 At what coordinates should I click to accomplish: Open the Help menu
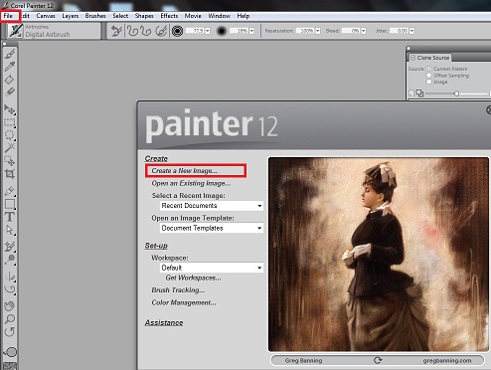click(244, 16)
